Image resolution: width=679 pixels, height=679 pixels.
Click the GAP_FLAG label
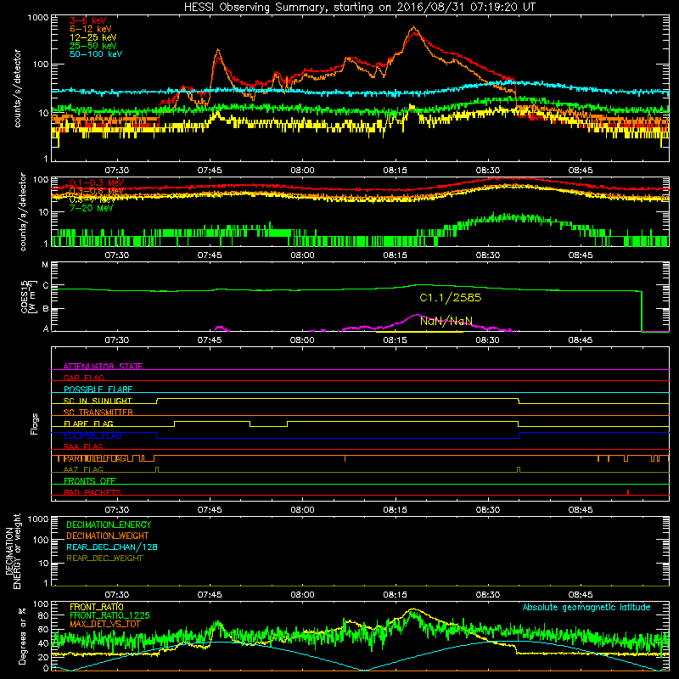point(83,378)
